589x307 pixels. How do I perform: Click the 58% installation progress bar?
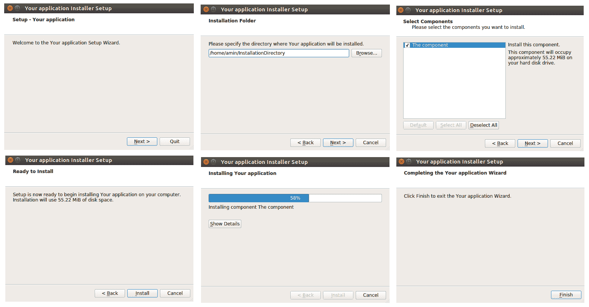pyautogui.click(x=295, y=198)
